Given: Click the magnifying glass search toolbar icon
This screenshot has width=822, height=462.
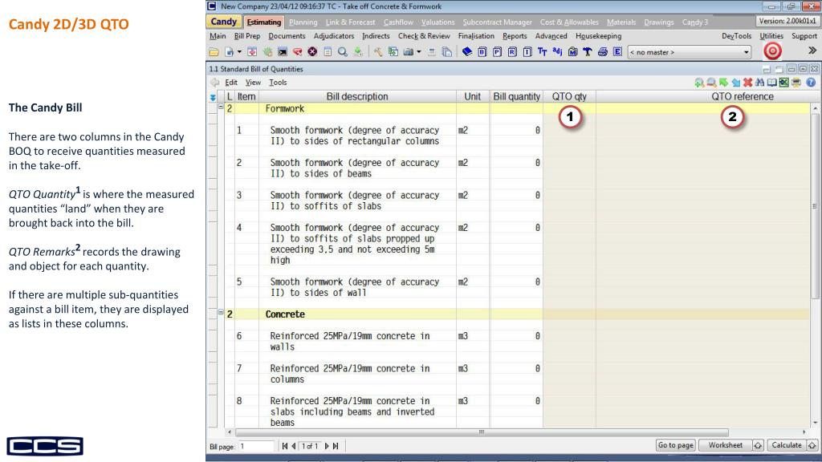Looking at the screenshot, I should (x=342, y=52).
